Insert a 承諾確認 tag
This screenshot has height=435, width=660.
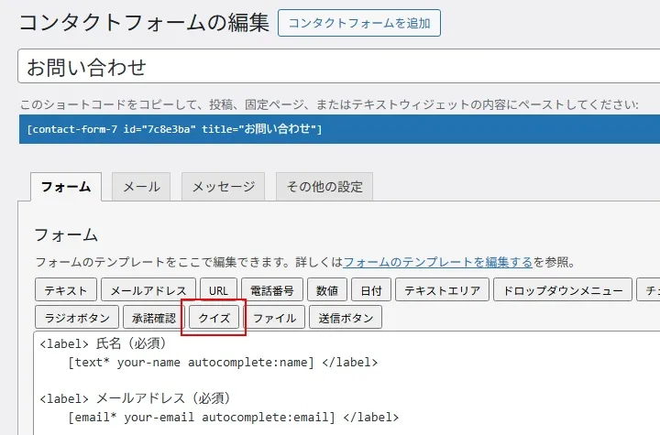153,318
